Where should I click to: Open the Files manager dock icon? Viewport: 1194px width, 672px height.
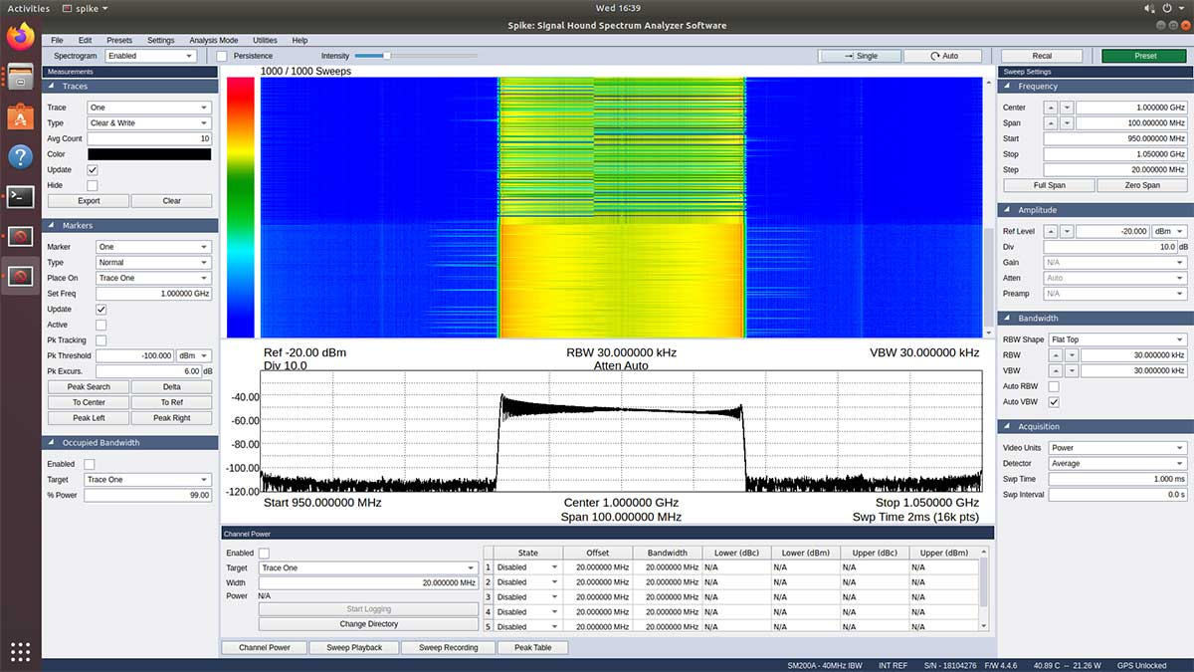[20, 77]
